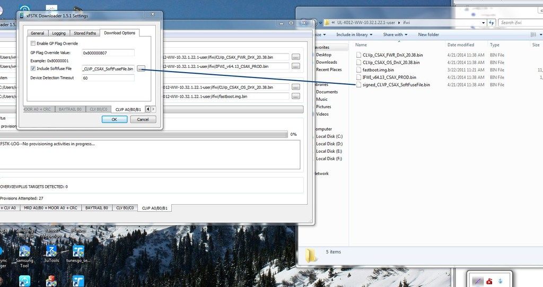This screenshot has width=543, height=287.
Task: Select the fastboot.img.bin file
Action: (x=378, y=69)
